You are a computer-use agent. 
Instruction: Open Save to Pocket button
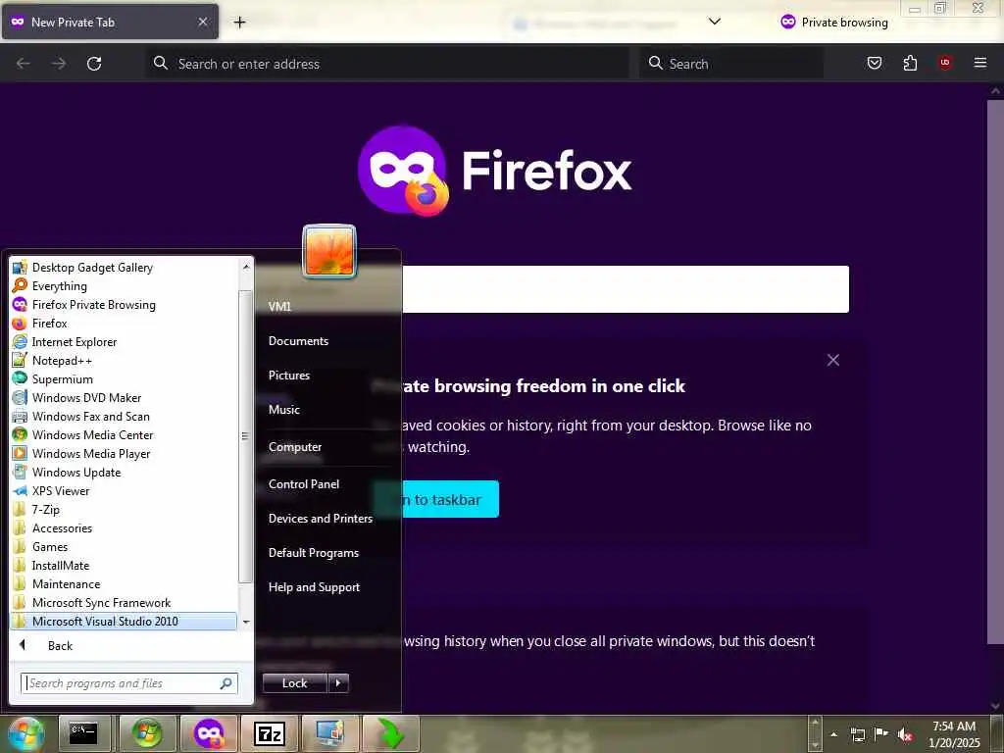874,63
